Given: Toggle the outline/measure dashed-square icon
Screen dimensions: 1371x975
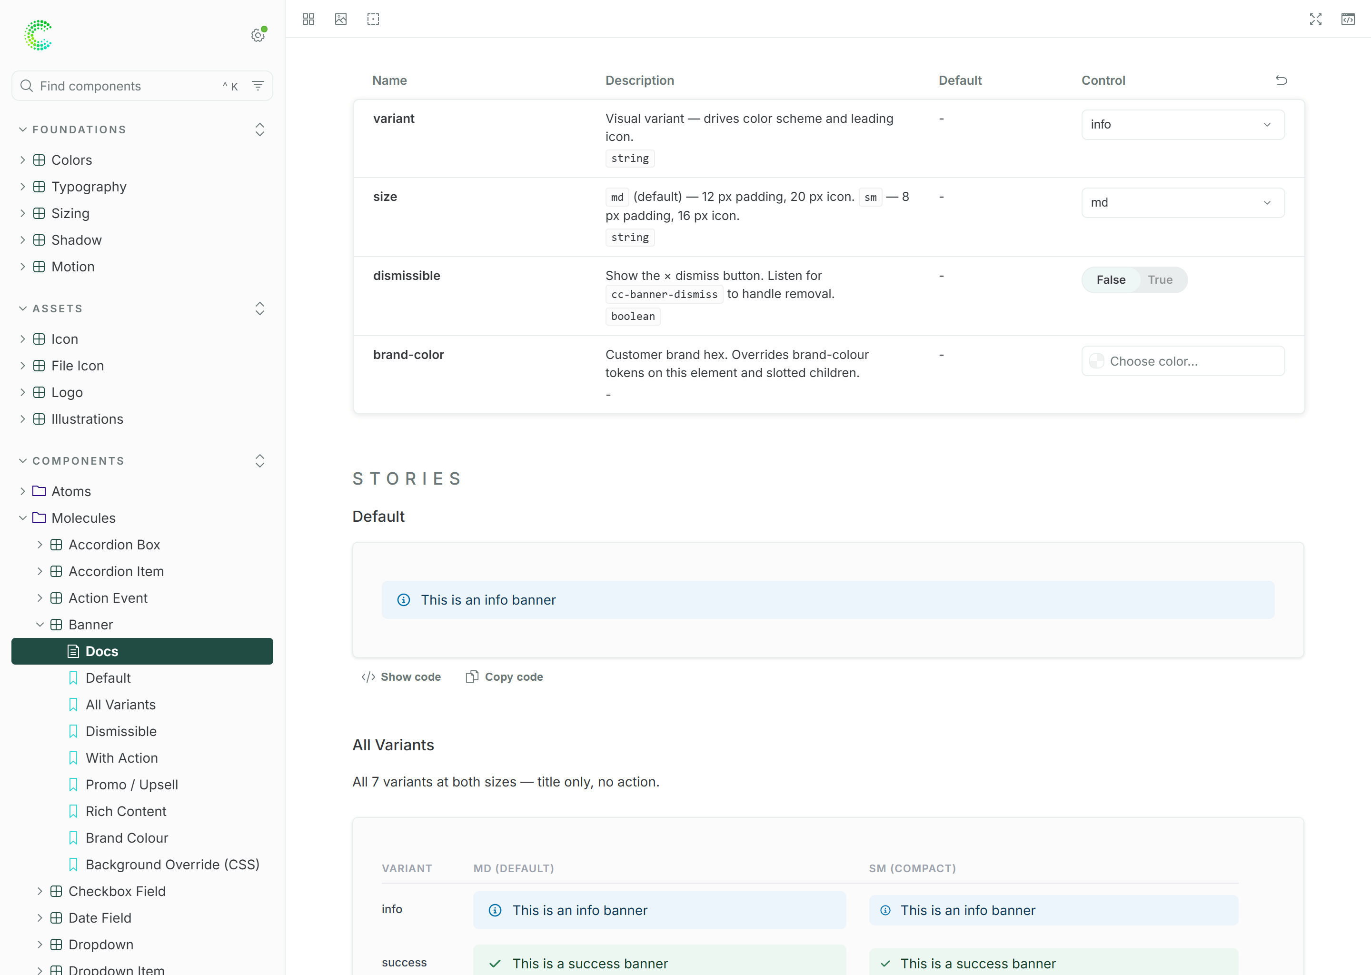Looking at the screenshot, I should click(x=373, y=19).
